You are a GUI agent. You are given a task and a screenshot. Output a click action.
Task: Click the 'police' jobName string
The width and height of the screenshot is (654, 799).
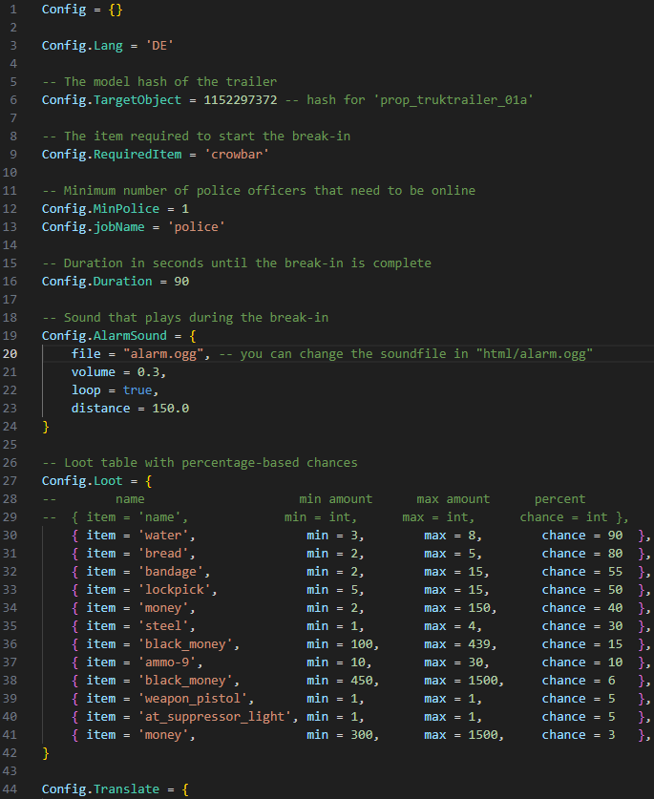(197, 227)
